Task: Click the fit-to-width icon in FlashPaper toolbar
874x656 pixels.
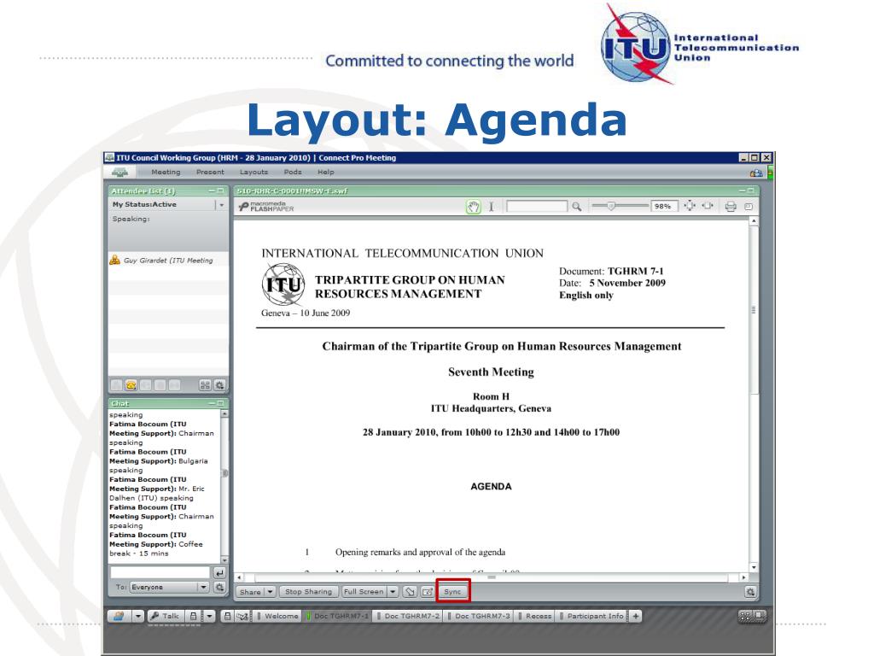Action: pos(708,206)
